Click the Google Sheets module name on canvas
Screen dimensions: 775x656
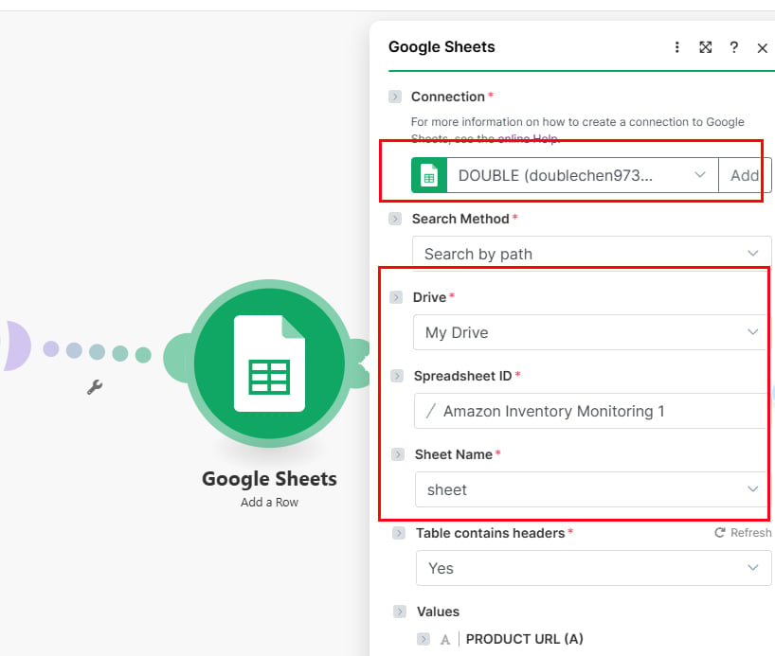coord(269,479)
